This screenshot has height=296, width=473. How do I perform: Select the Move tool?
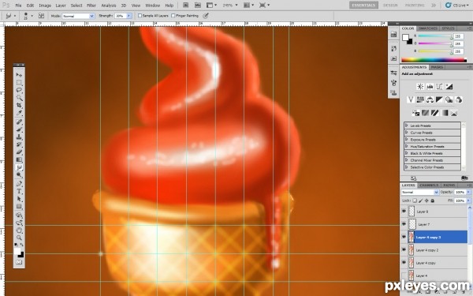click(x=19, y=75)
